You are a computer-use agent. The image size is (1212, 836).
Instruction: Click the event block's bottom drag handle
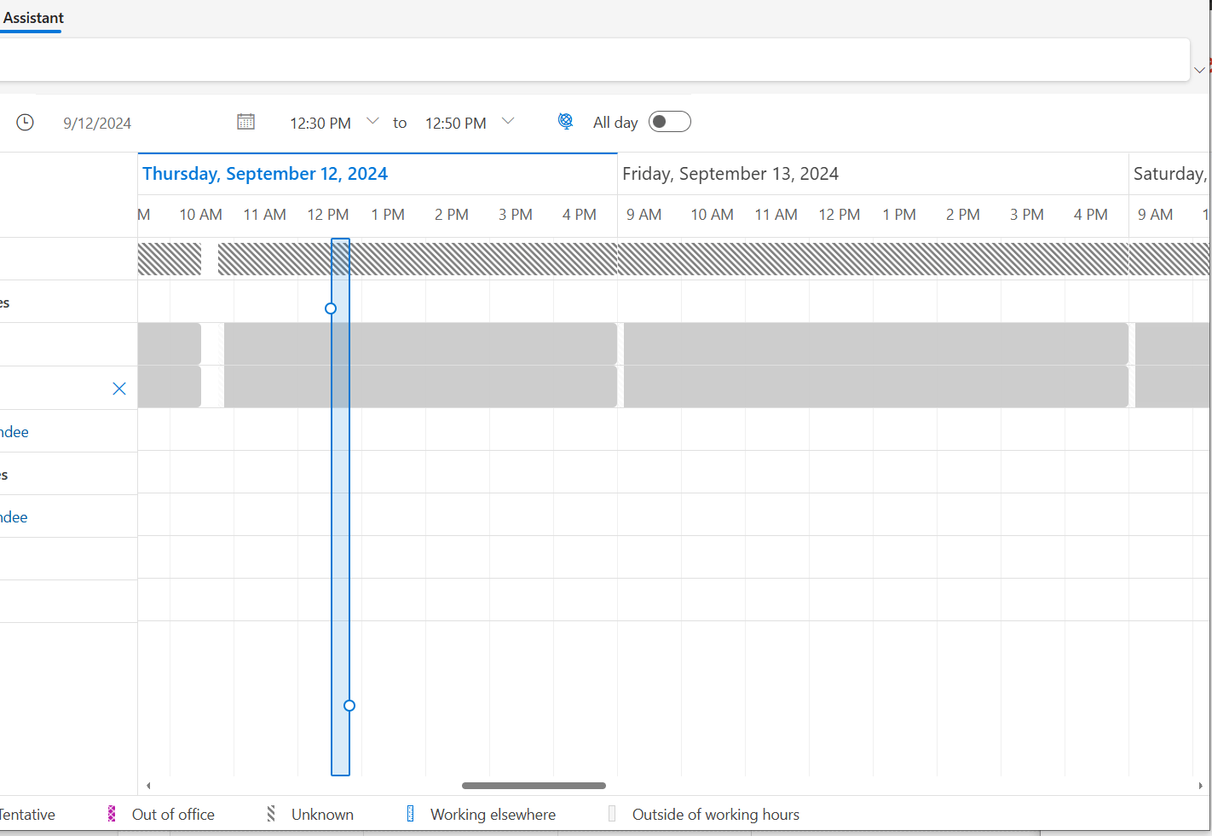coord(349,705)
